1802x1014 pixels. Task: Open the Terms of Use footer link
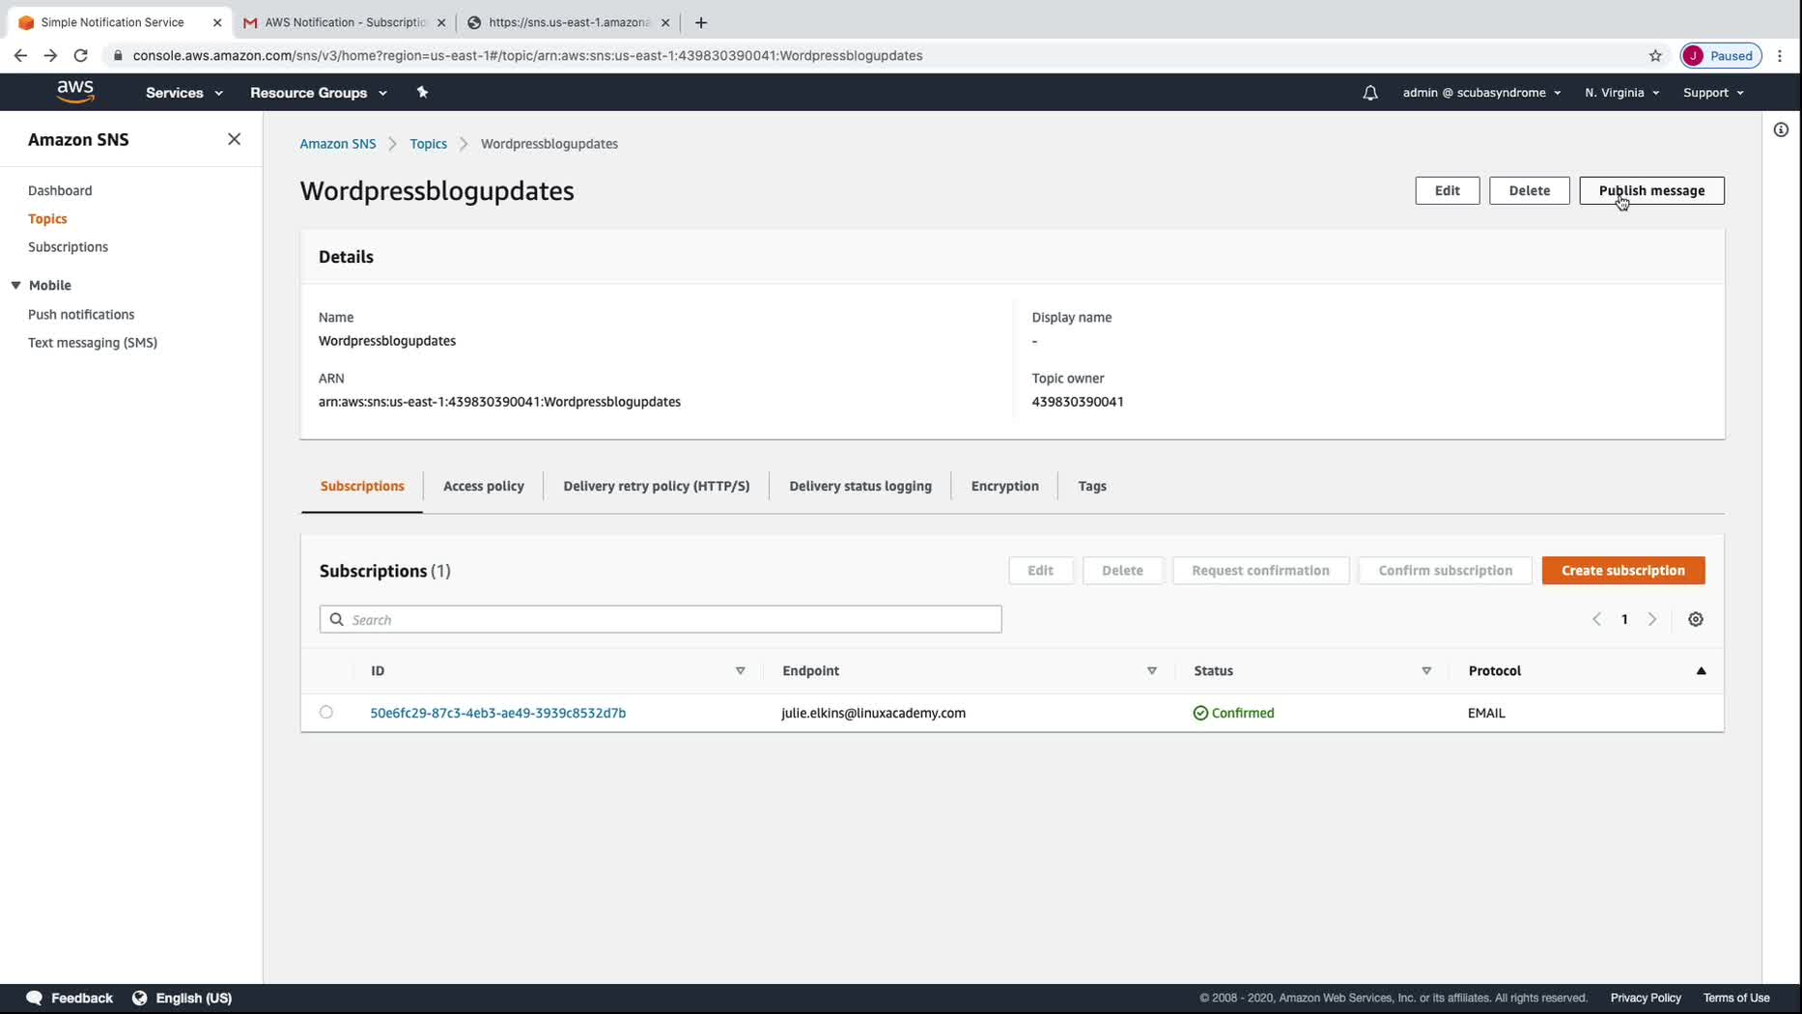pyautogui.click(x=1736, y=998)
